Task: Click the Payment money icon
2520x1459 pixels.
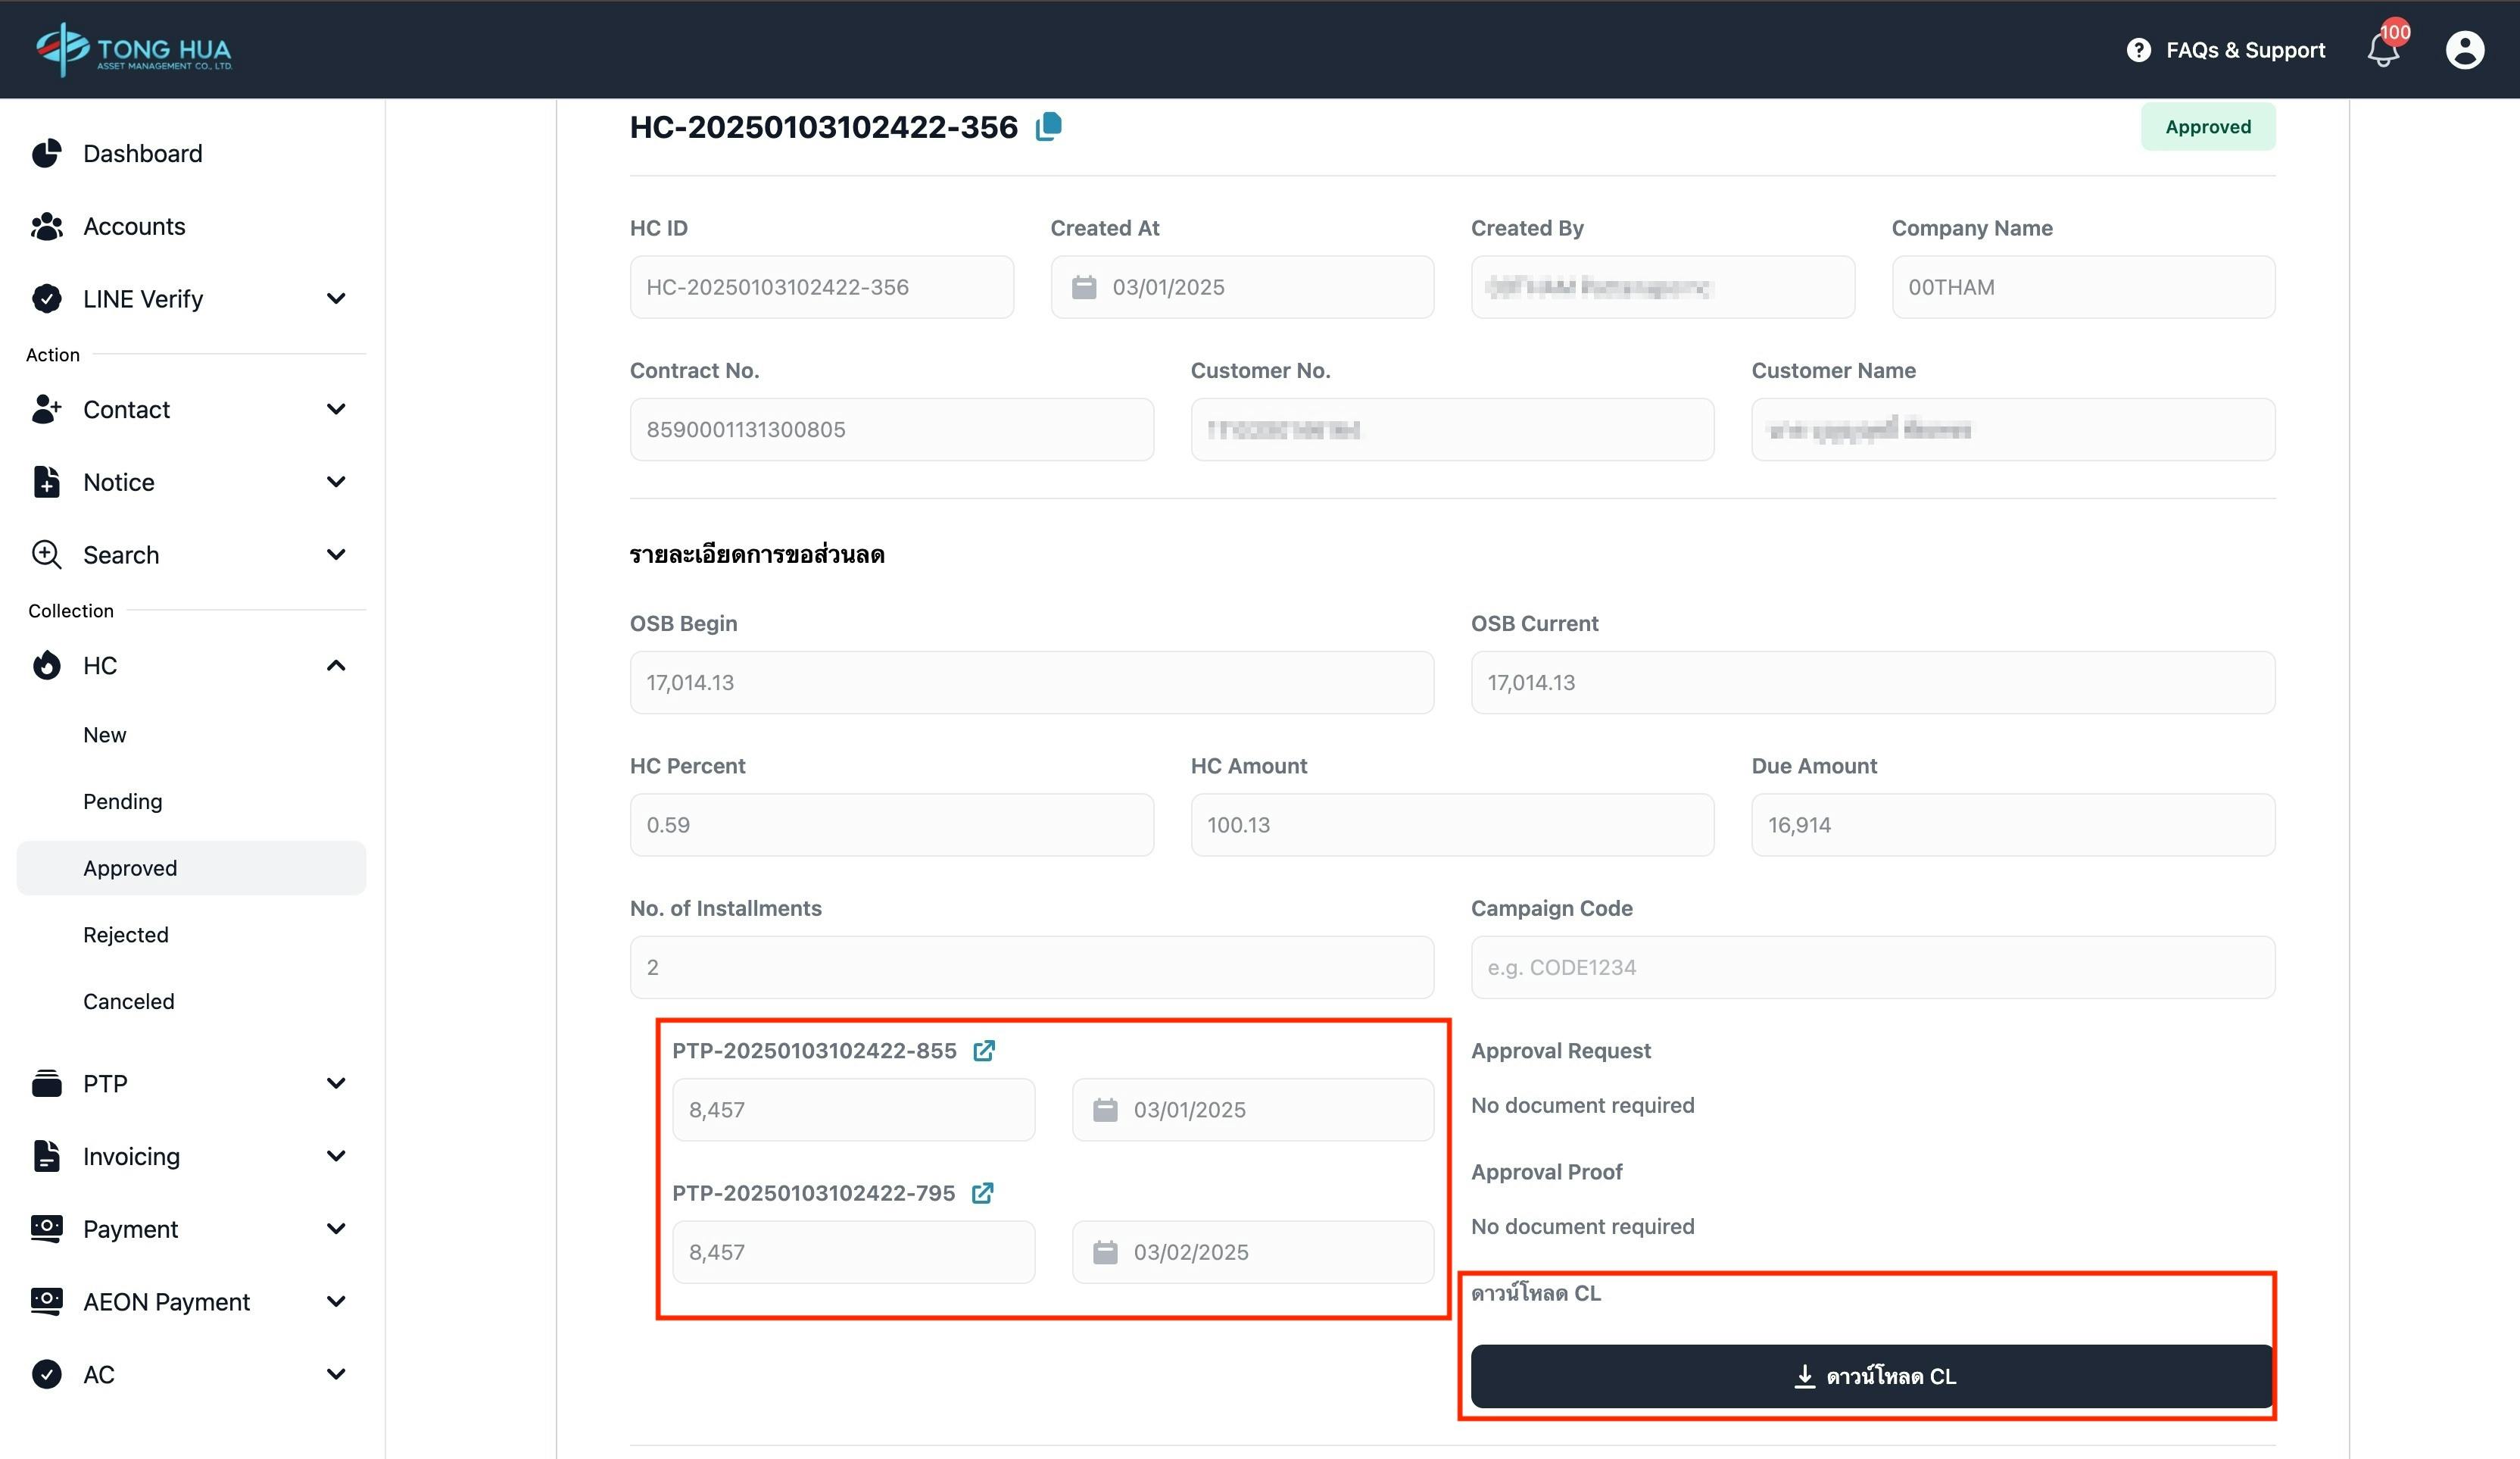Action: [x=46, y=1229]
